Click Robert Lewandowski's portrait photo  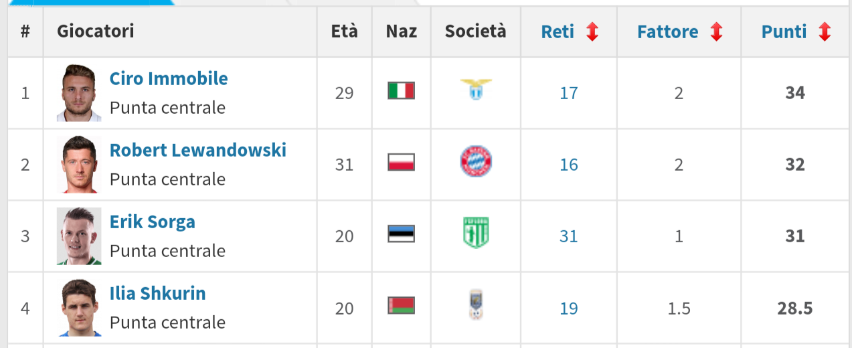coord(79,165)
